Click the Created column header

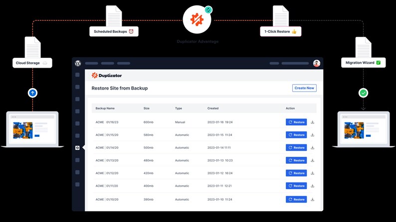[x=213, y=109]
